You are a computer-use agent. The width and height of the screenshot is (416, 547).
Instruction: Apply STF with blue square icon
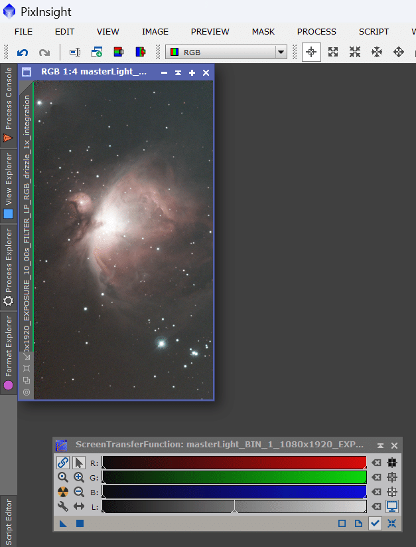tap(80, 523)
